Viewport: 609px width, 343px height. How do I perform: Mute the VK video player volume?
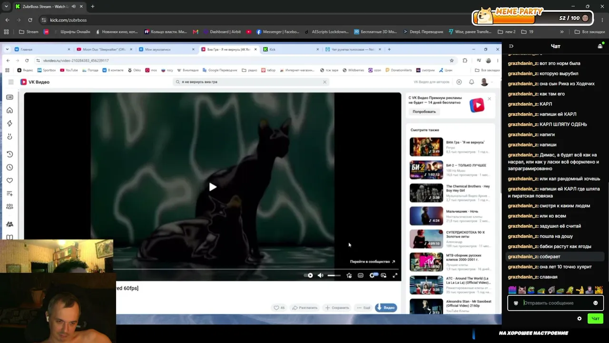(x=320, y=275)
